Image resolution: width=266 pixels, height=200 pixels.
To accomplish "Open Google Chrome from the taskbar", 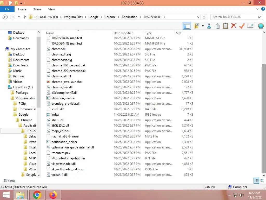I will coord(37,195).
